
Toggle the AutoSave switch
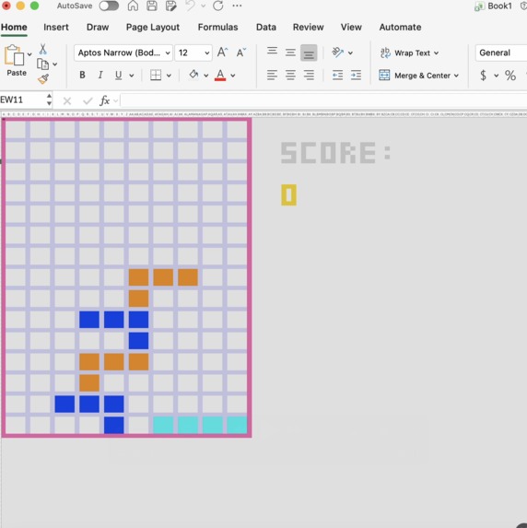109,6
